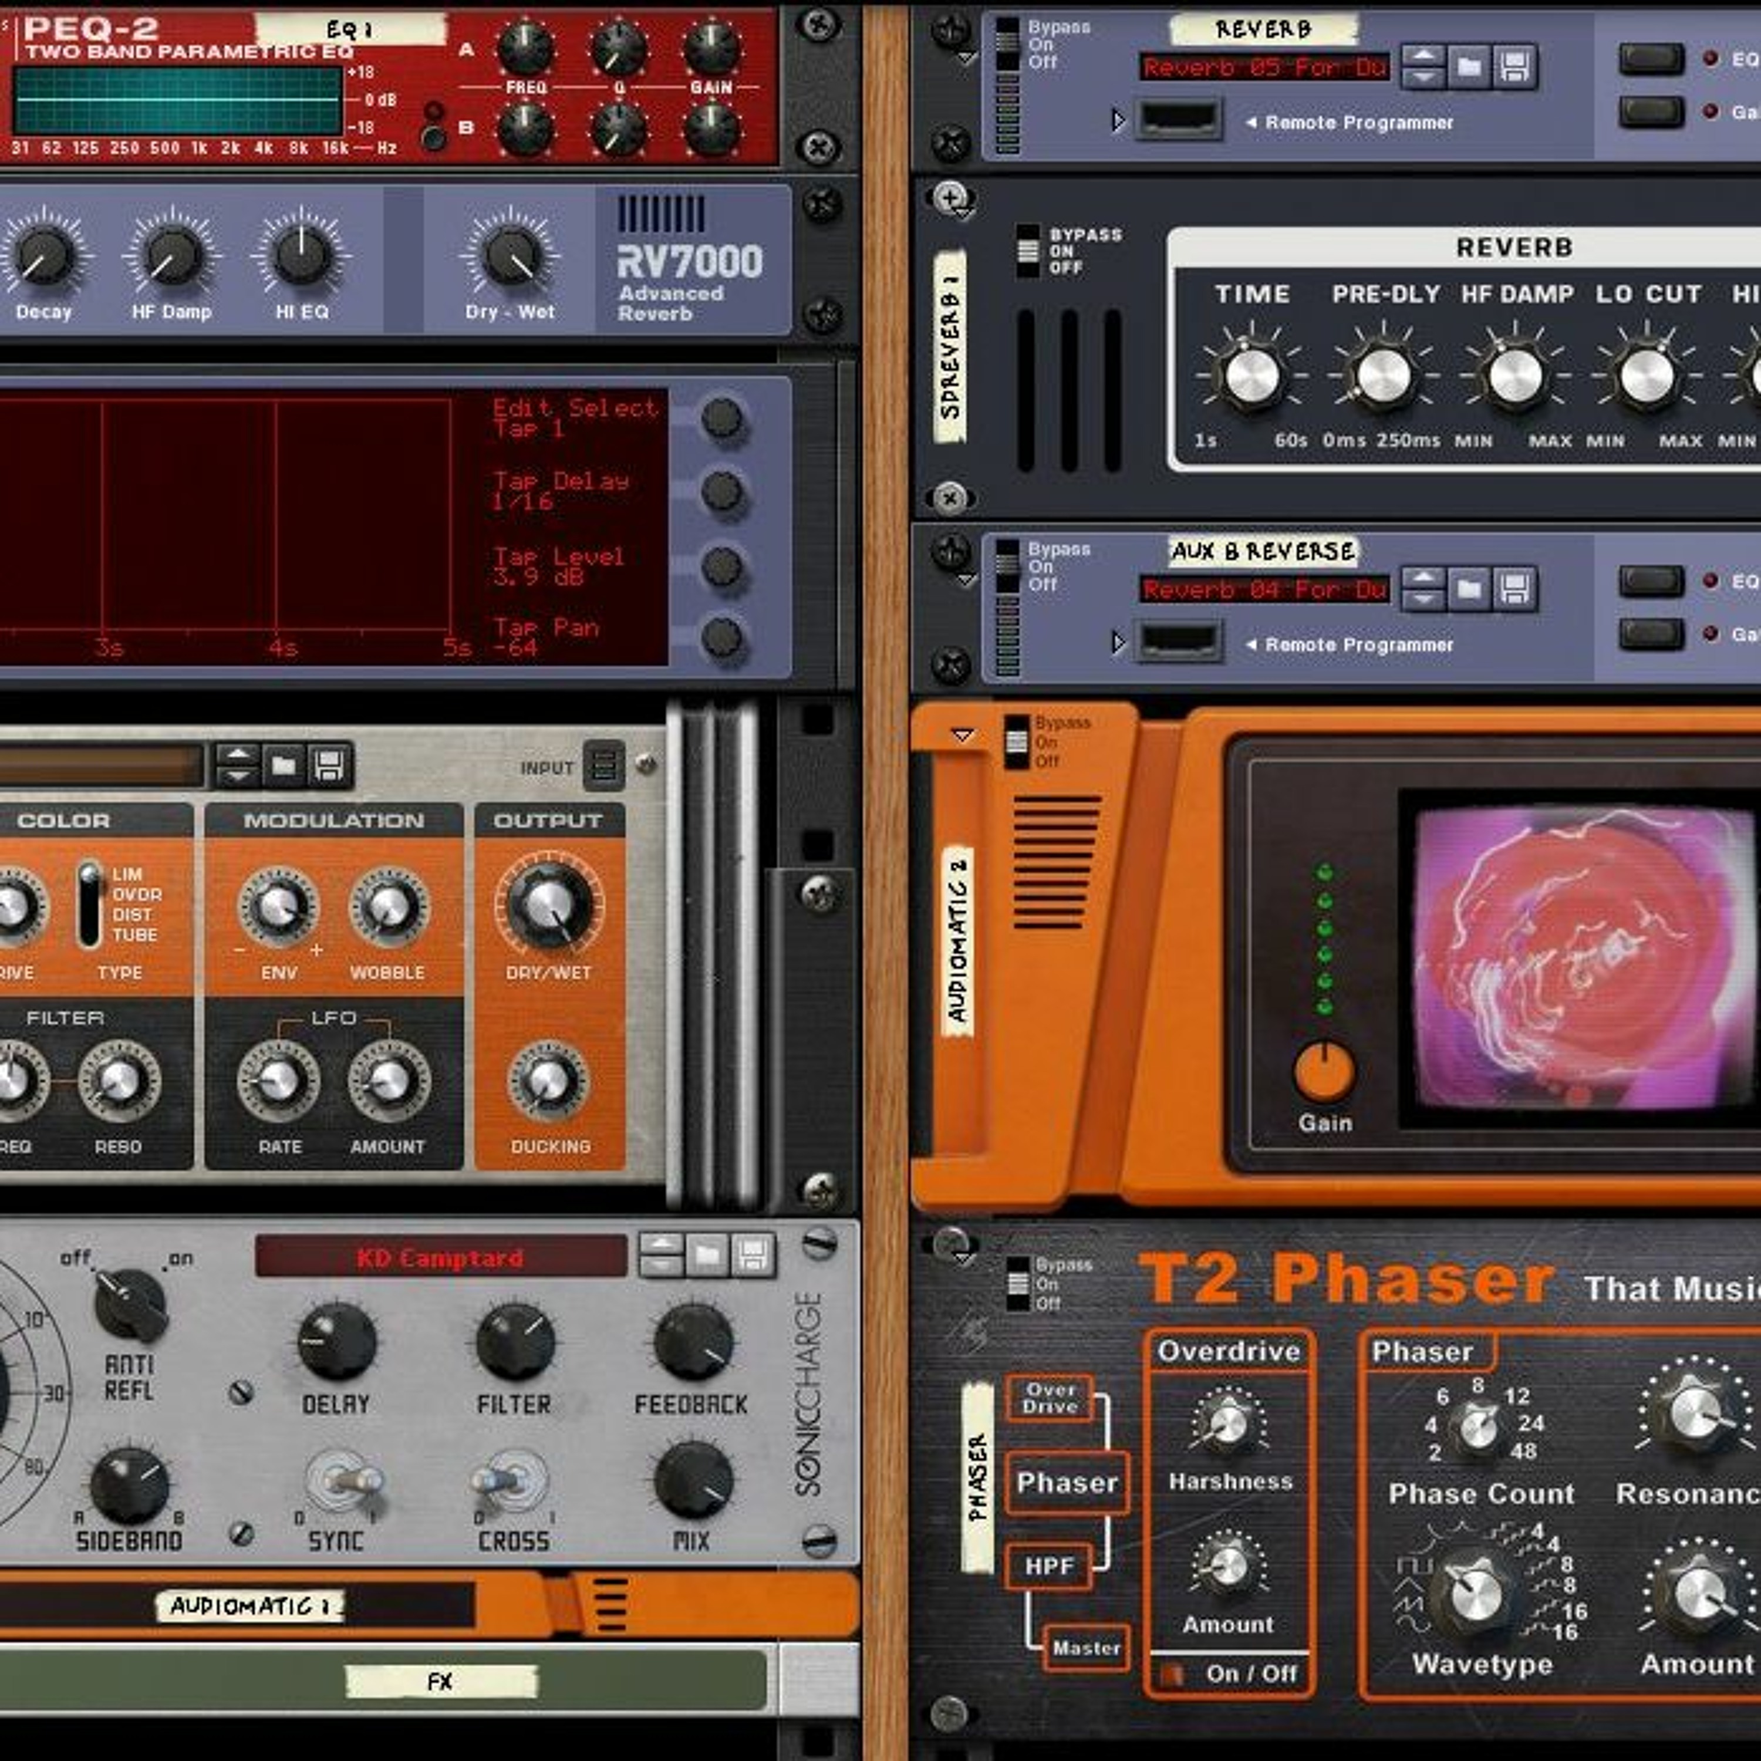The height and width of the screenshot is (1761, 1761).
Task: Collapse the REVERB device fold arrow
Action: tap(966, 59)
